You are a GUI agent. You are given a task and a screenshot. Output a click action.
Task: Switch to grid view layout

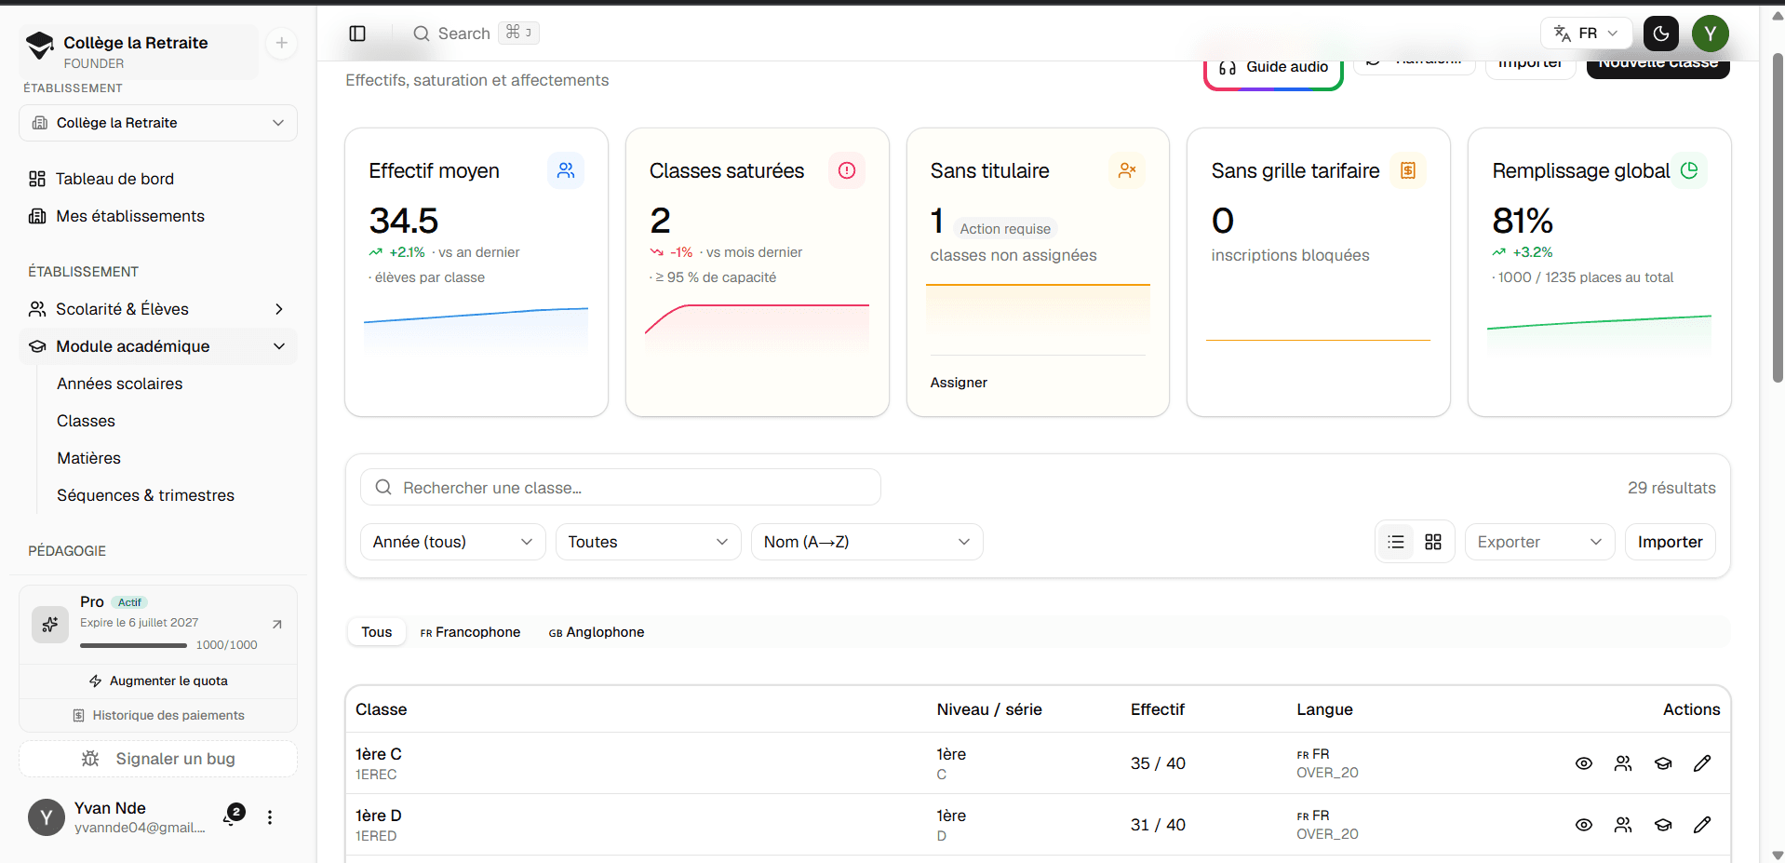point(1433,542)
